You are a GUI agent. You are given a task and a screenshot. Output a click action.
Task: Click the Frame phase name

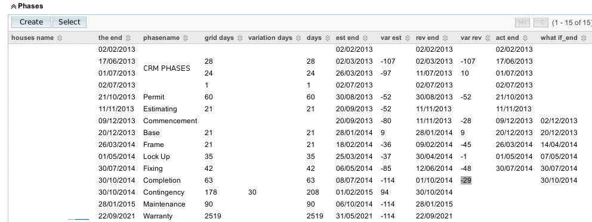click(153, 145)
